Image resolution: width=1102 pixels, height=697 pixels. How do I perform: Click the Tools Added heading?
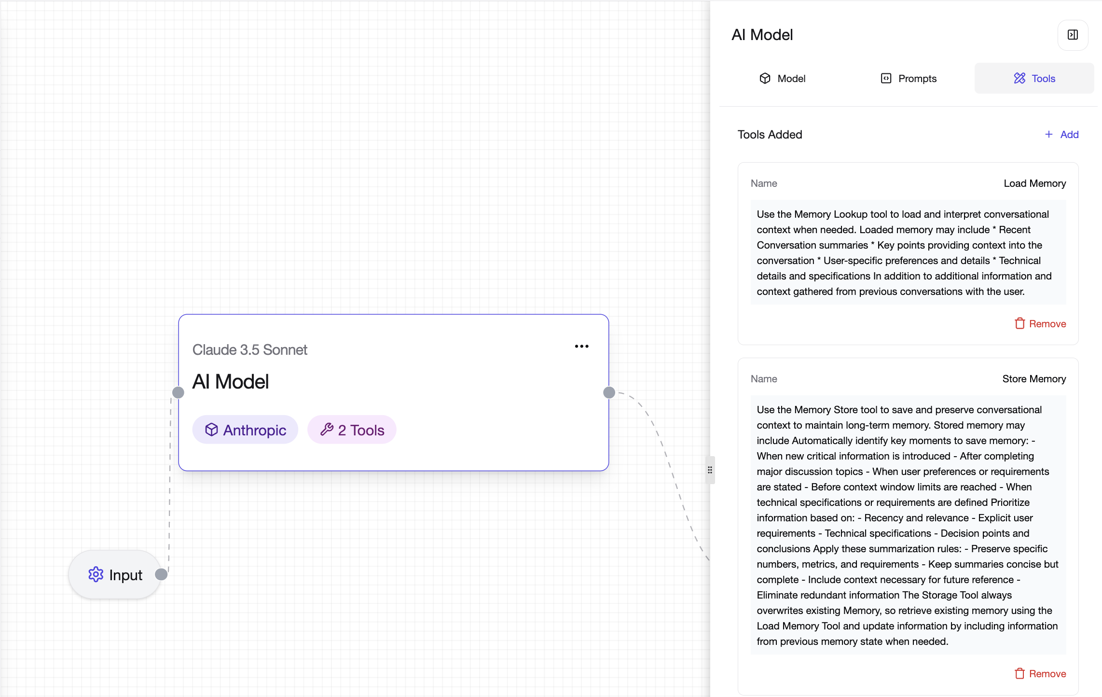pyautogui.click(x=770, y=135)
